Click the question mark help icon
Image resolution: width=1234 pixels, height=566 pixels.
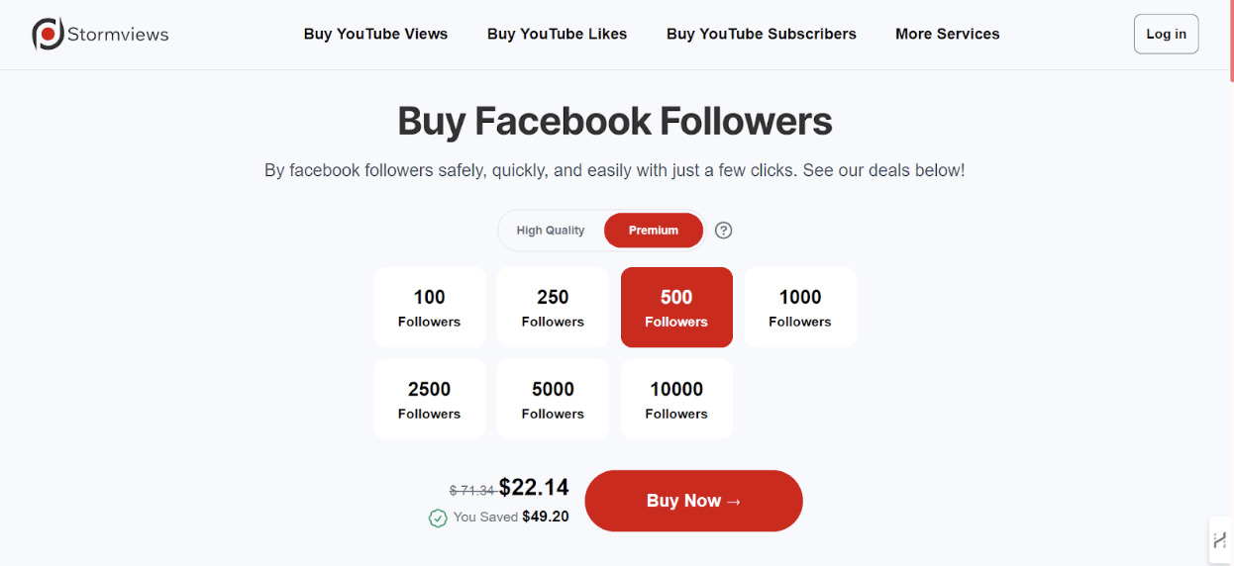724,231
